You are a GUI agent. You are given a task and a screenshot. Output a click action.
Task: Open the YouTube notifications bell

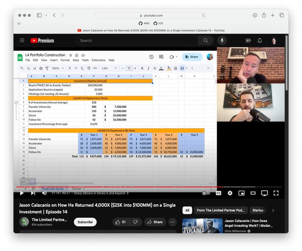pos(260,41)
